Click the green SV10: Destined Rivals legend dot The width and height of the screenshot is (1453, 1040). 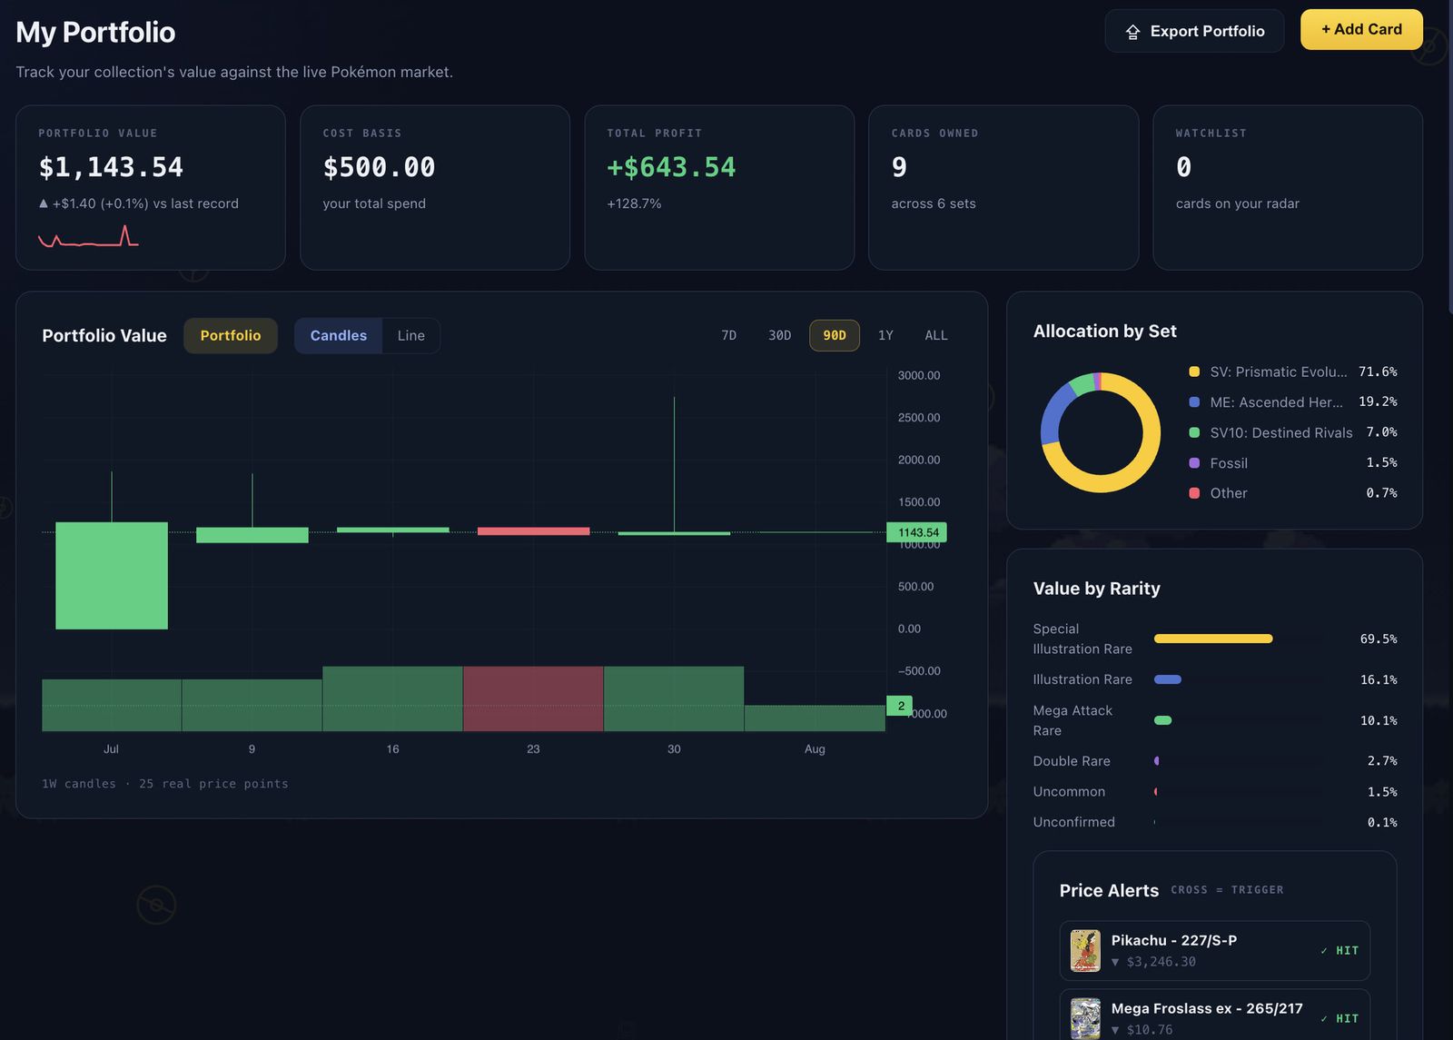pyautogui.click(x=1194, y=432)
